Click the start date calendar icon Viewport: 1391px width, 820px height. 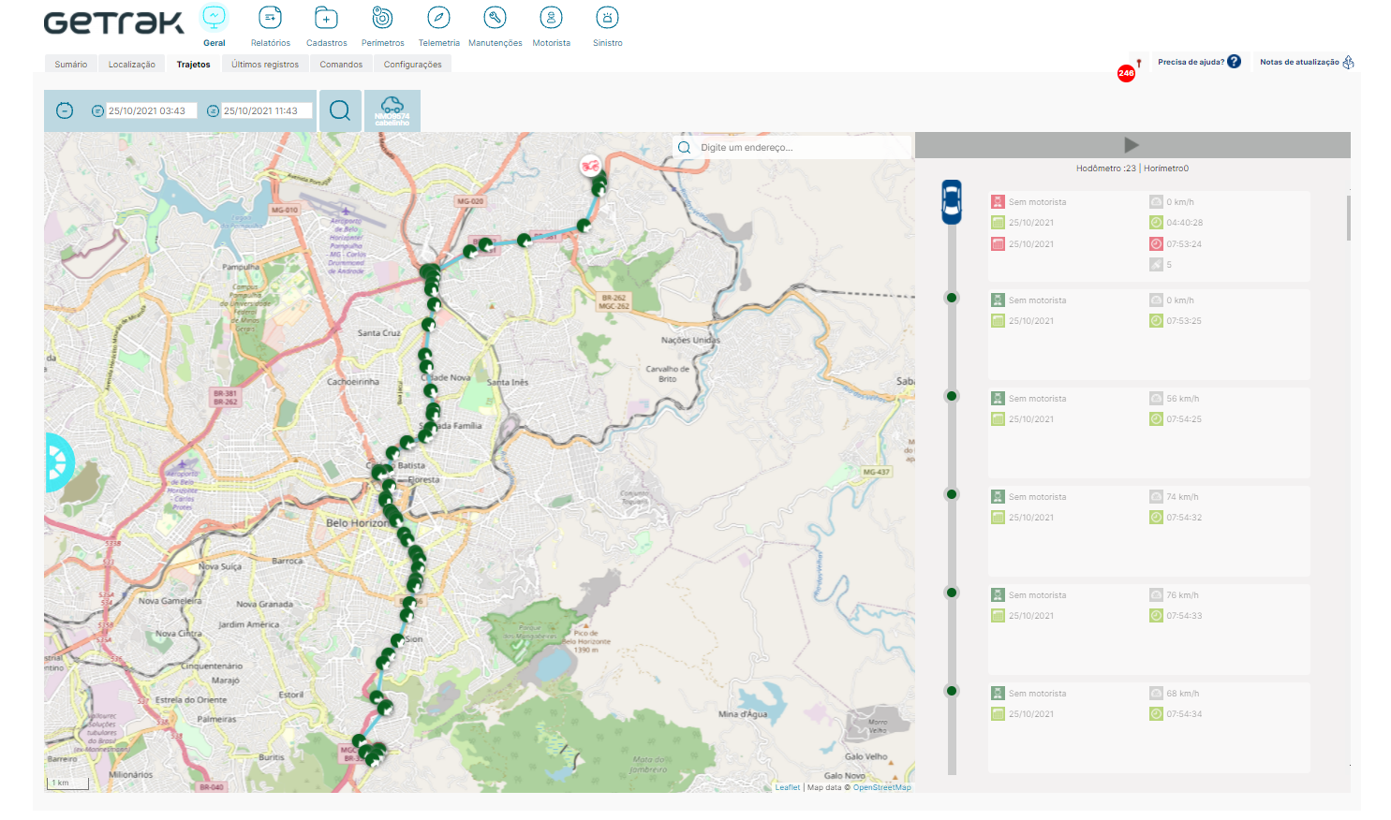pyautogui.click(x=97, y=110)
